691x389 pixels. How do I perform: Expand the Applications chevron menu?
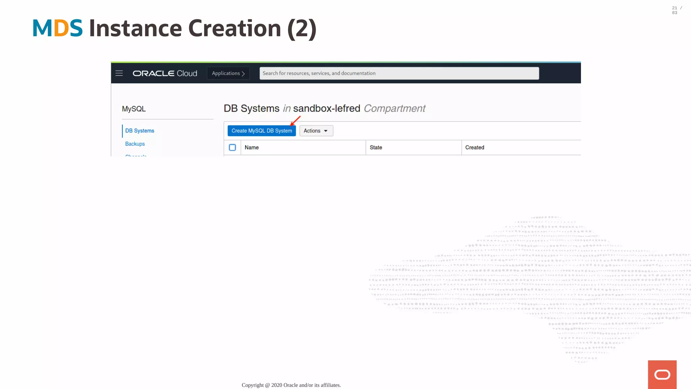tap(228, 73)
